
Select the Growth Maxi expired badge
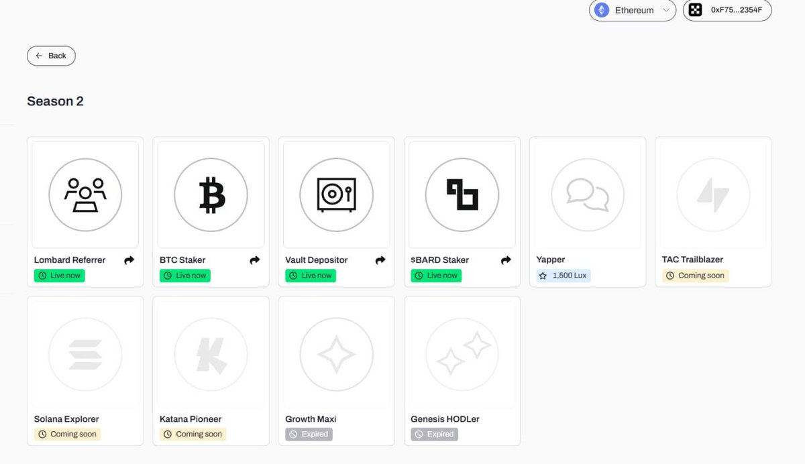(x=336, y=371)
